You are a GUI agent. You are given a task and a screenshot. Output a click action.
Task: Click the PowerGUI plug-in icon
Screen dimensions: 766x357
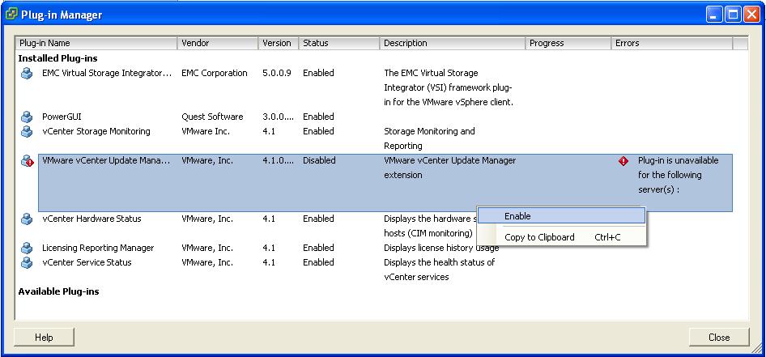[27, 117]
